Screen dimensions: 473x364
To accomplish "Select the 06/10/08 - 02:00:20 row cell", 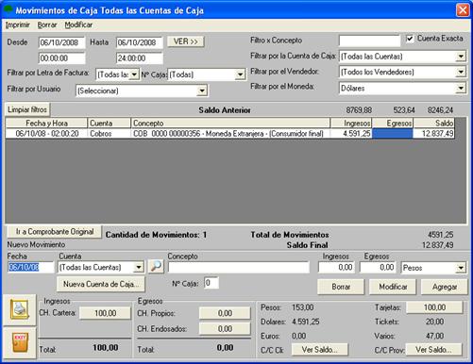I will 46,134.
